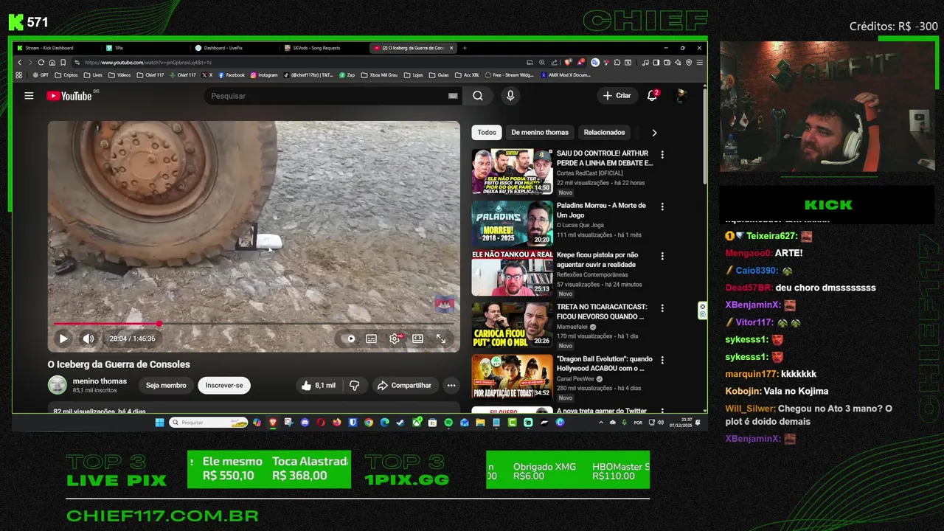Dislike the video thumbs-down button
This screenshot has height=531, width=944.
pyautogui.click(x=354, y=385)
